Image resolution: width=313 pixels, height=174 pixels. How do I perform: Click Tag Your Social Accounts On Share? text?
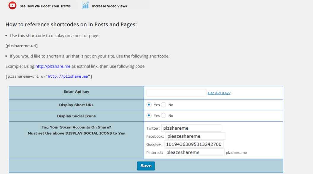[77, 127]
